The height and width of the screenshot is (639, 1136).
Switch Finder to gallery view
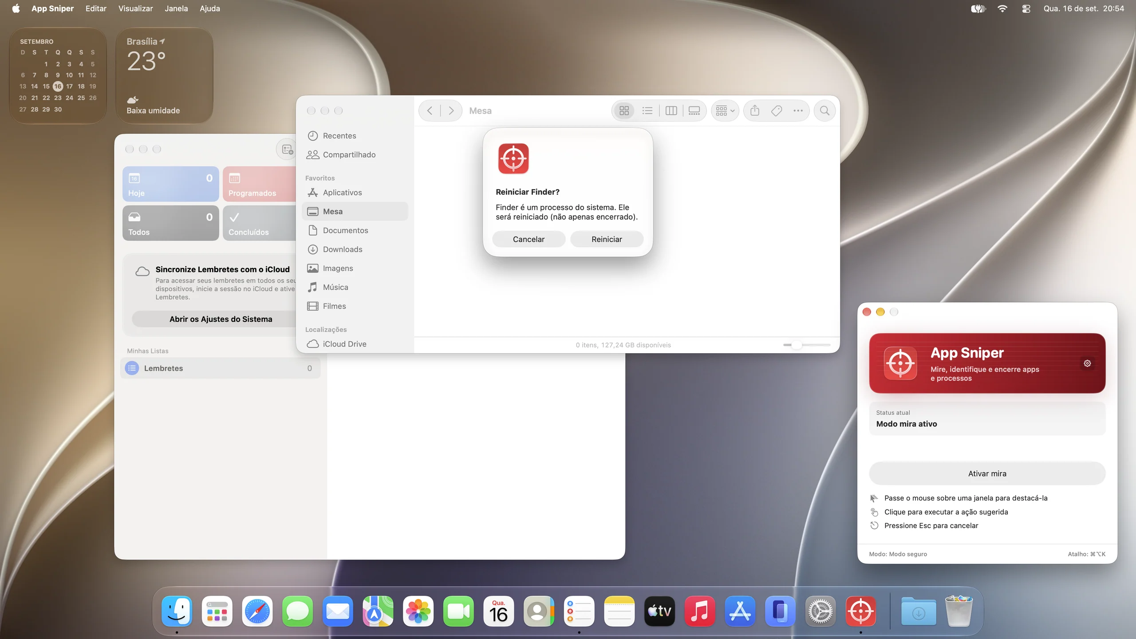694,110
